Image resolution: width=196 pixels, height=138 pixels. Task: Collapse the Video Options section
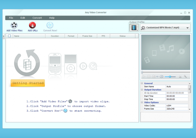coord(142,102)
